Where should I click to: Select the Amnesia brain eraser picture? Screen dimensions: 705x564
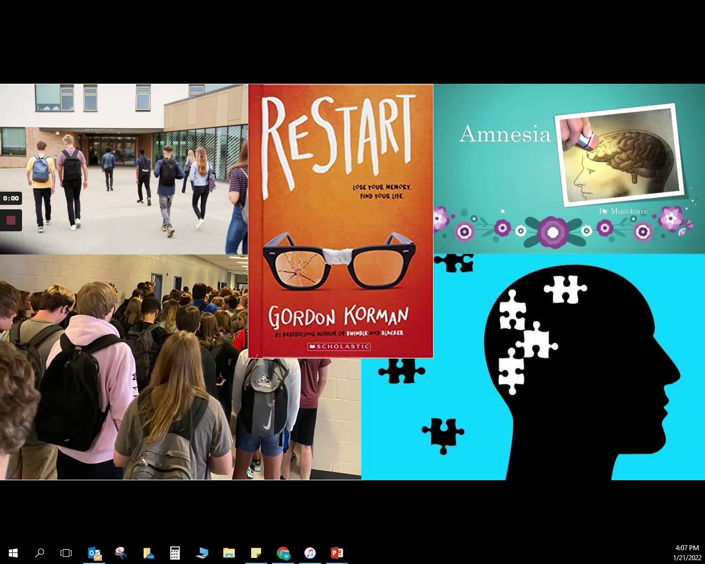pos(620,155)
